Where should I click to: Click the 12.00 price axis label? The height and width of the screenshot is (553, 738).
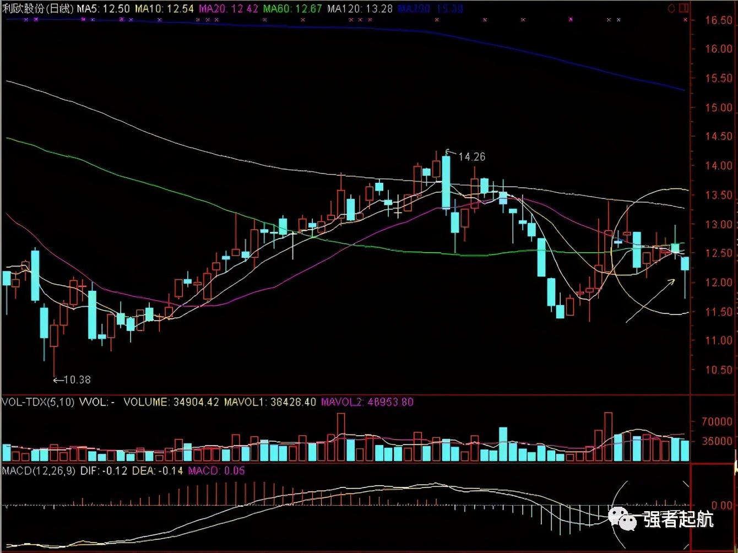tap(718, 283)
